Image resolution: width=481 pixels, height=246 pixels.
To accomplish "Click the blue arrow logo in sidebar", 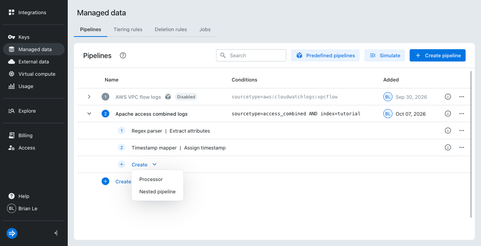I will pos(12,233).
